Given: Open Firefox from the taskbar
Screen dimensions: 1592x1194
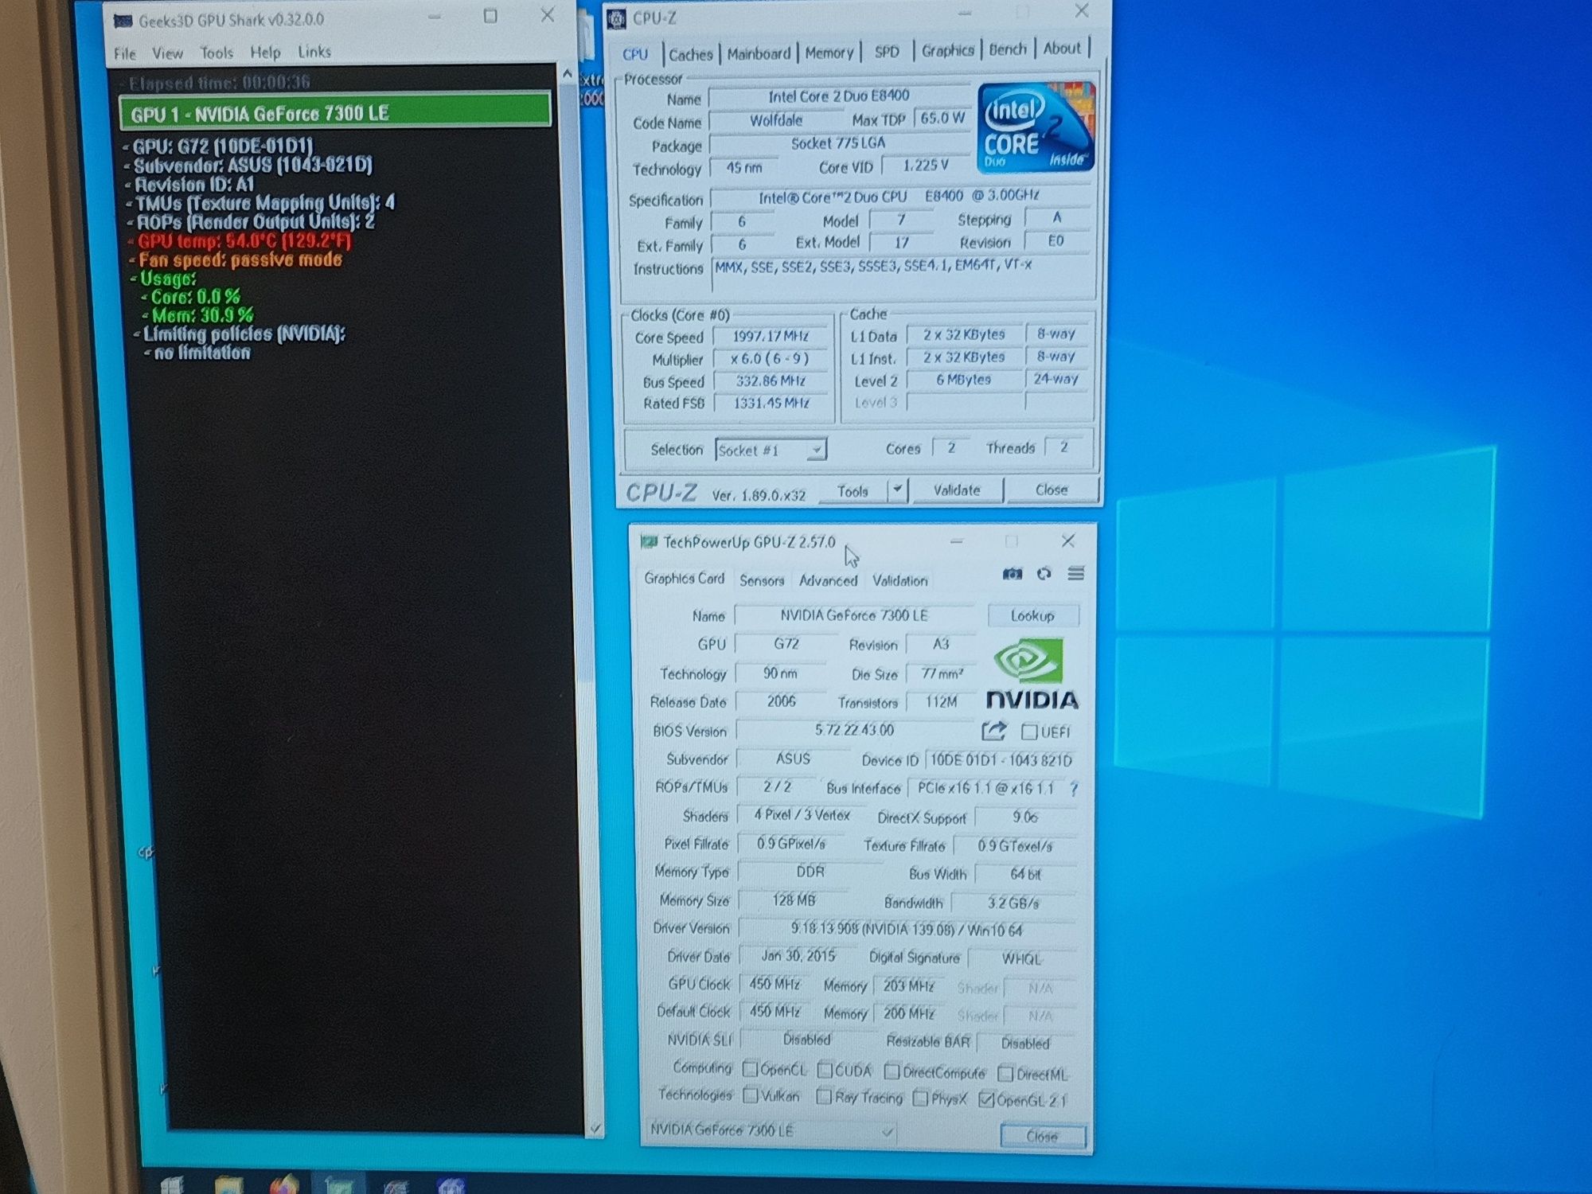Looking at the screenshot, I should pyautogui.click(x=284, y=1185).
